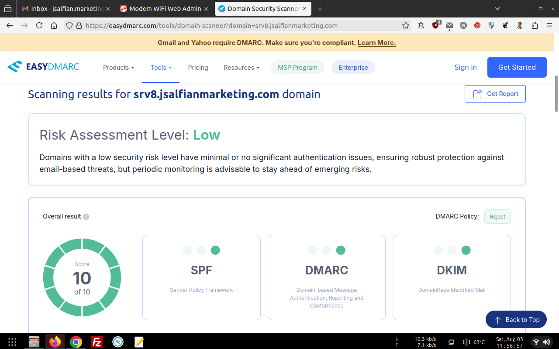Open the SPF result card
Screen dimensions: 559x349
201,277
